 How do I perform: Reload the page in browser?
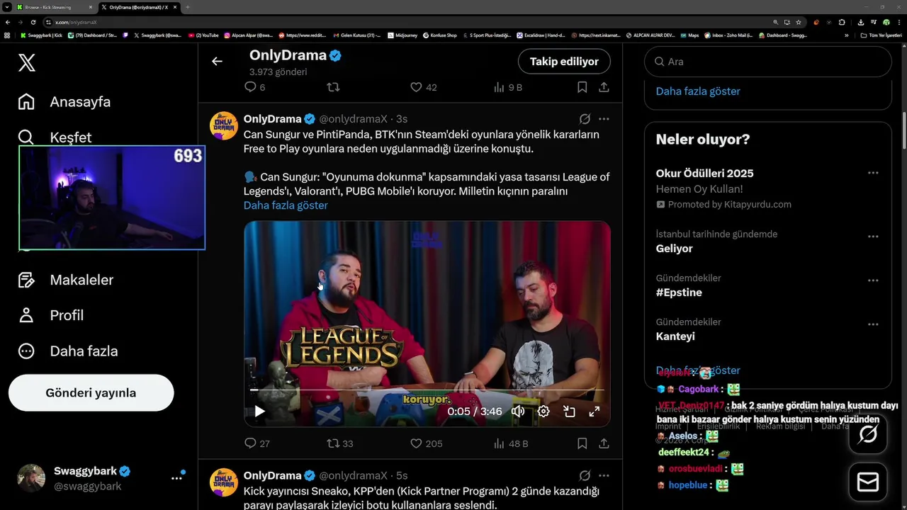(x=33, y=22)
